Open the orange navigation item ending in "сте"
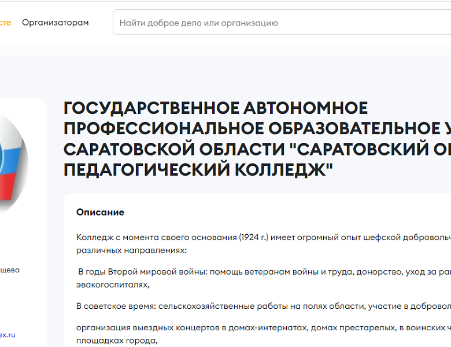 tap(5, 23)
